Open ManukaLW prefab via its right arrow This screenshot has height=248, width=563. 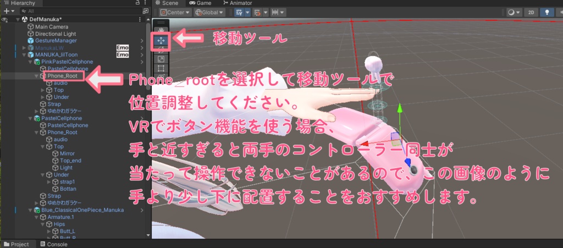tap(142, 48)
